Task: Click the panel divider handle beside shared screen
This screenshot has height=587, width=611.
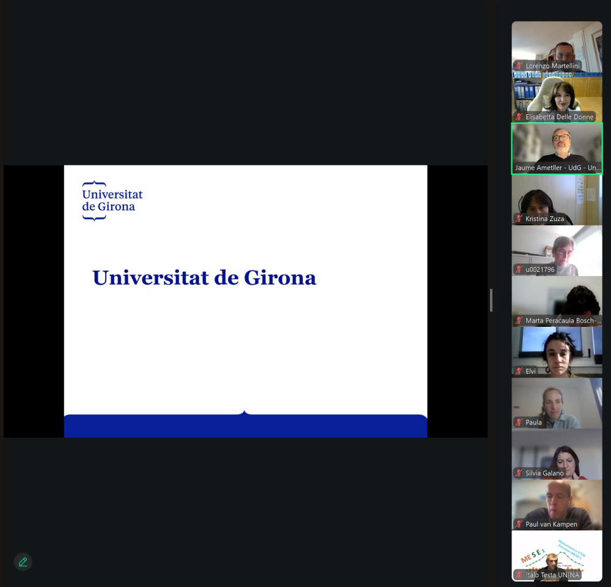Action: (491, 301)
